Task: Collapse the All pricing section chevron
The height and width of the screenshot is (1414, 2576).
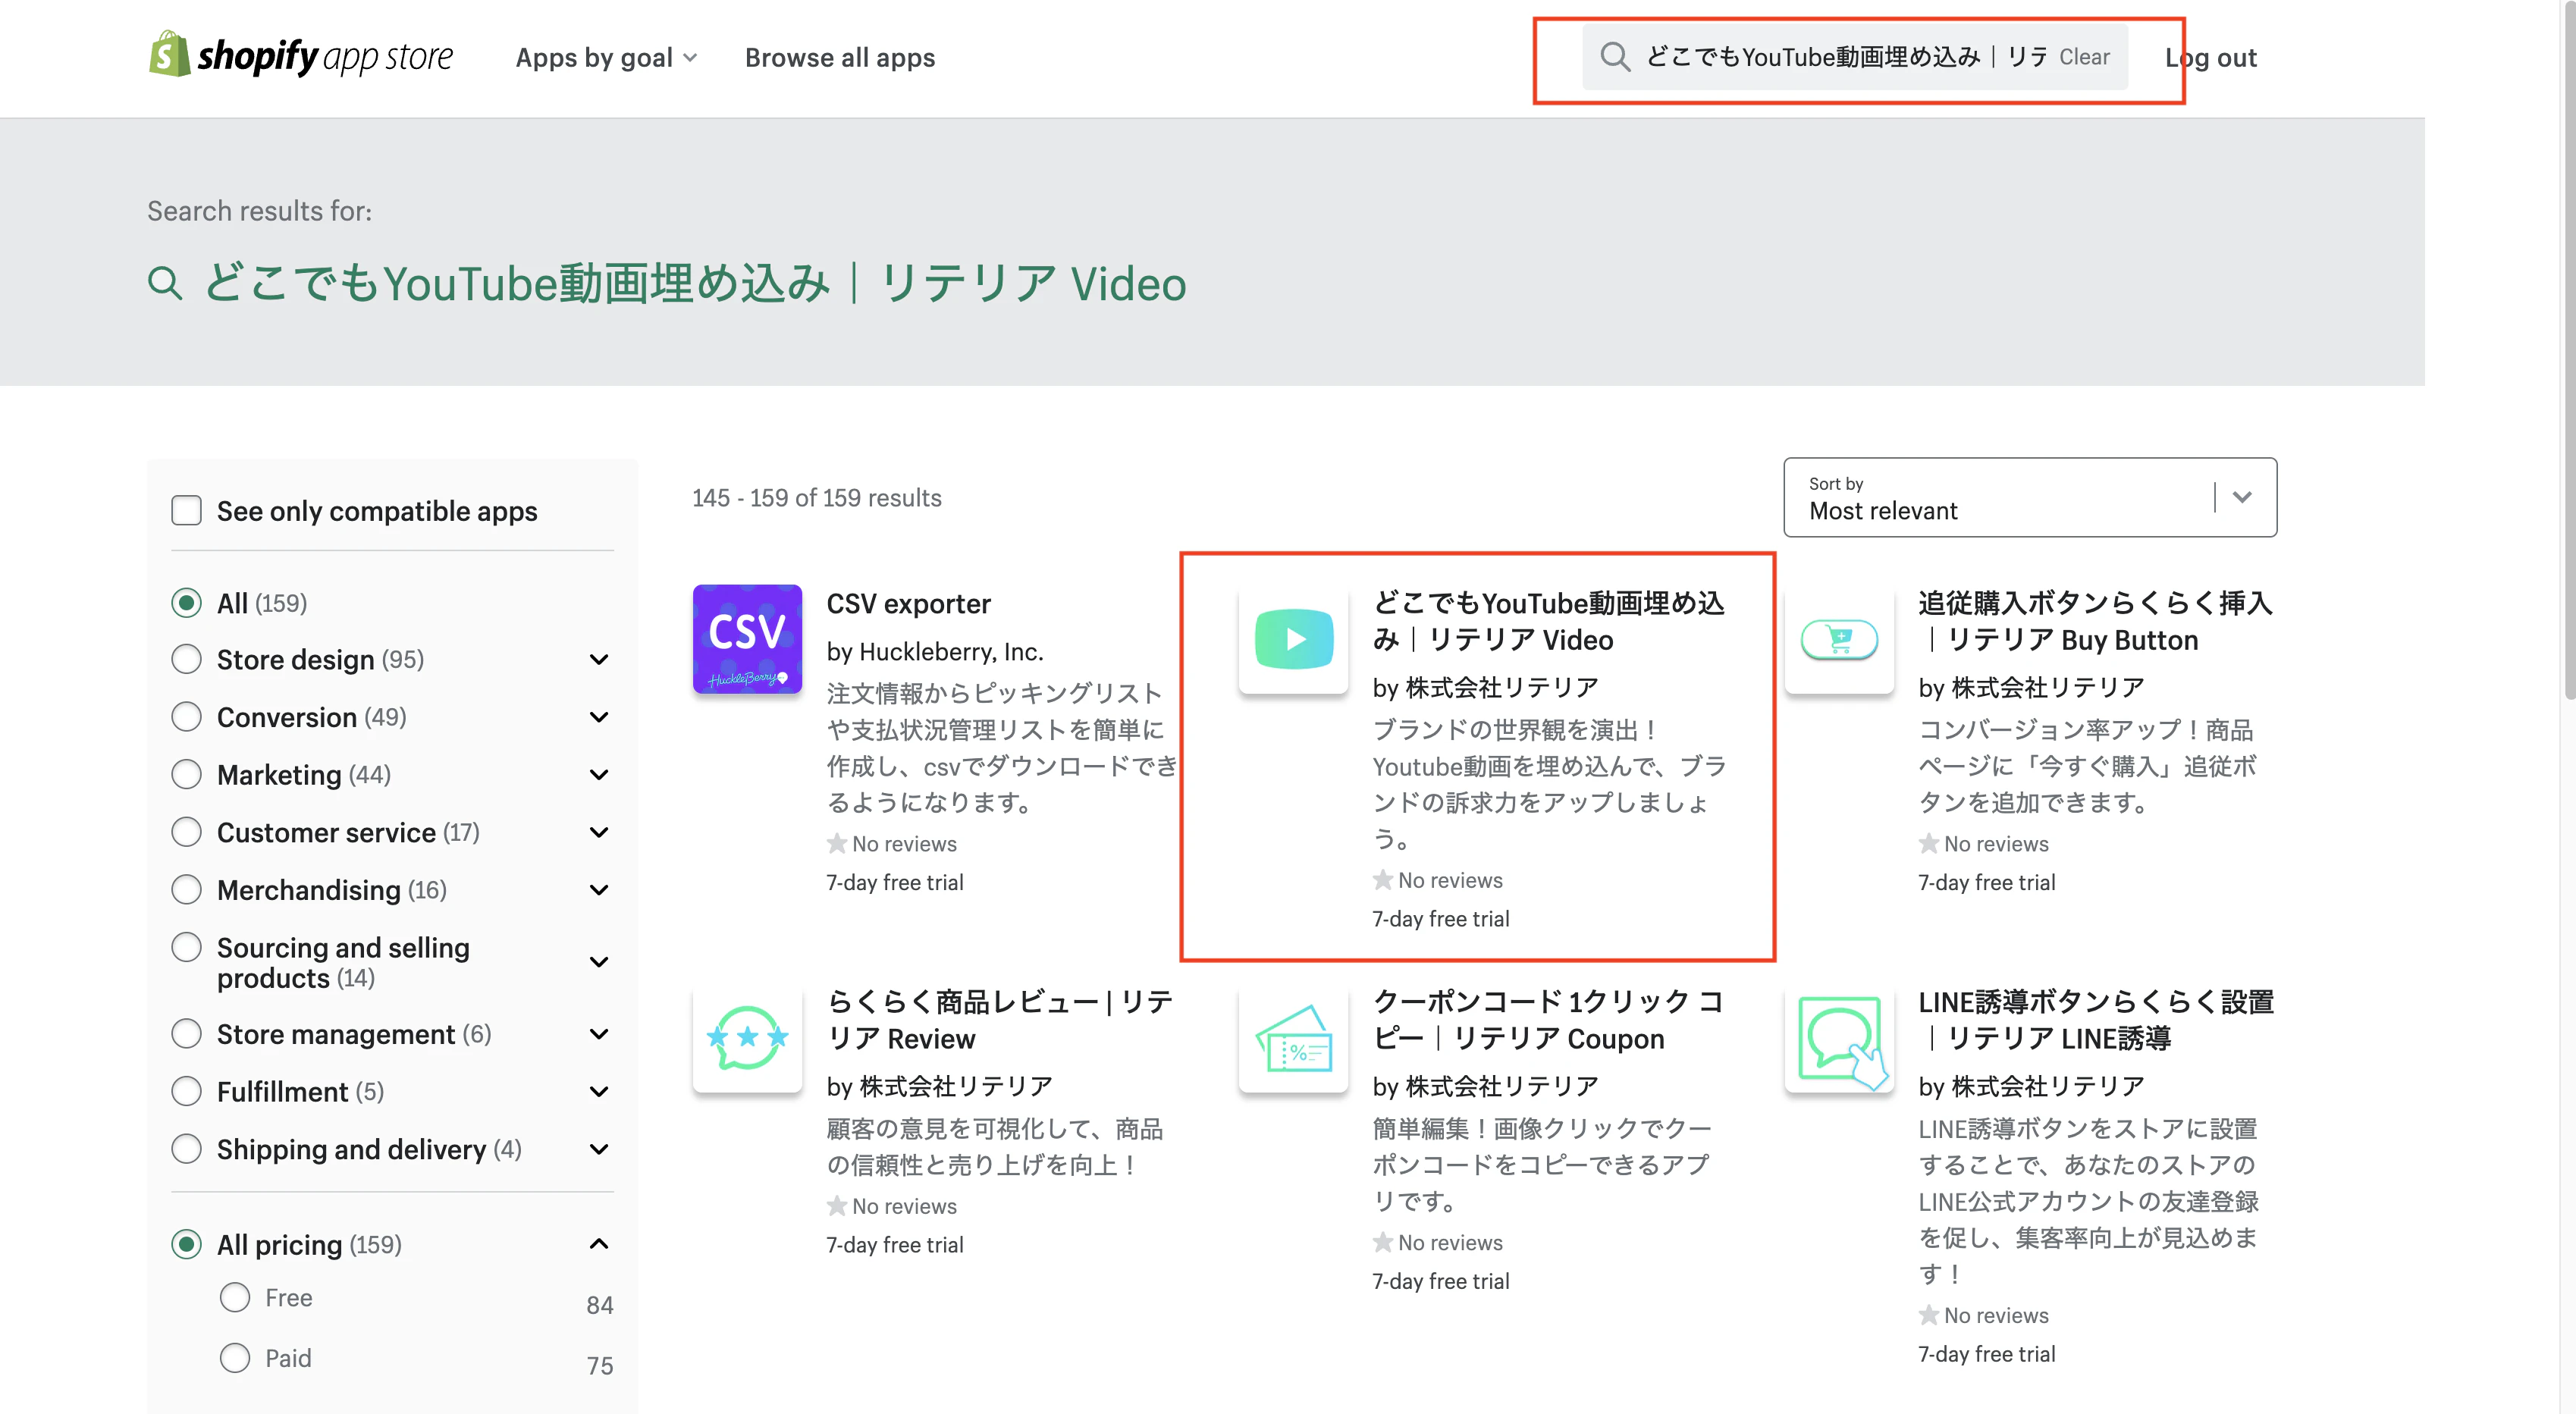Action: 599,1244
